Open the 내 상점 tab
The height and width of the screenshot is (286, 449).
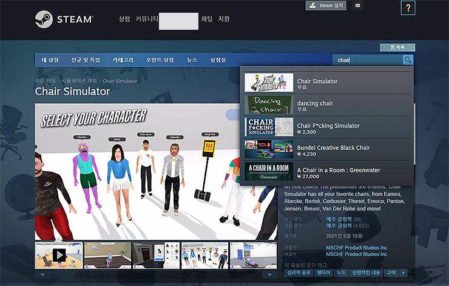point(50,60)
